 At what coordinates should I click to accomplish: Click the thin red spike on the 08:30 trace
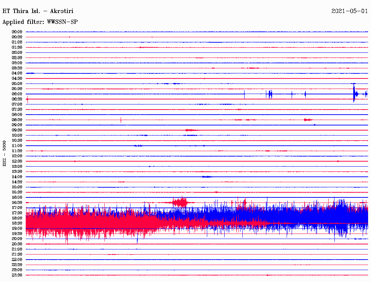click(x=121, y=120)
